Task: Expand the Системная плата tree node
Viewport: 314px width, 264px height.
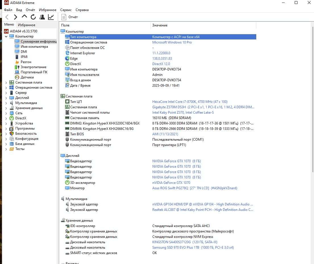Action: [x=6, y=82]
